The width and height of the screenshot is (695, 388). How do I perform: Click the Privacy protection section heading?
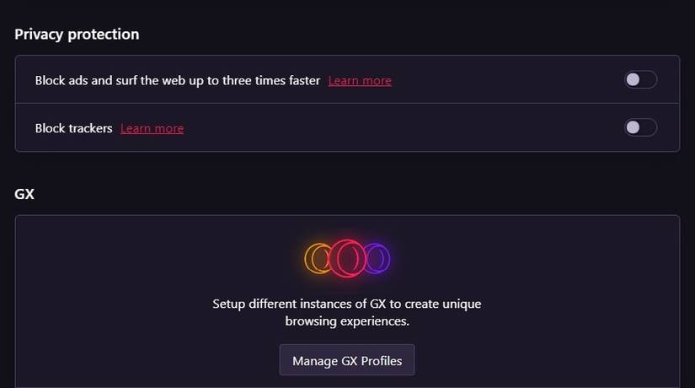point(77,35)
